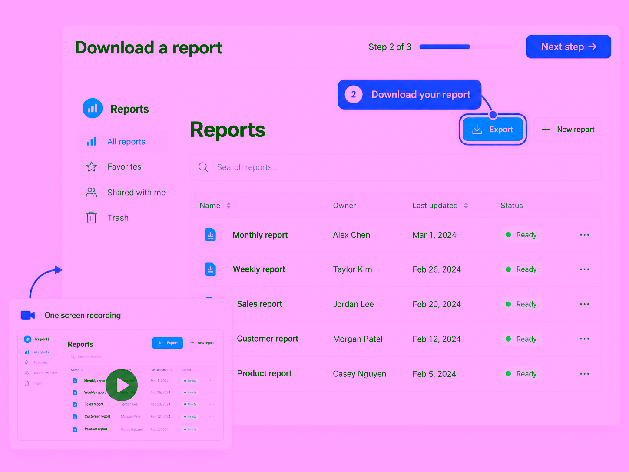
Task: Click the Status column header
Action: [x=512, y=206]
